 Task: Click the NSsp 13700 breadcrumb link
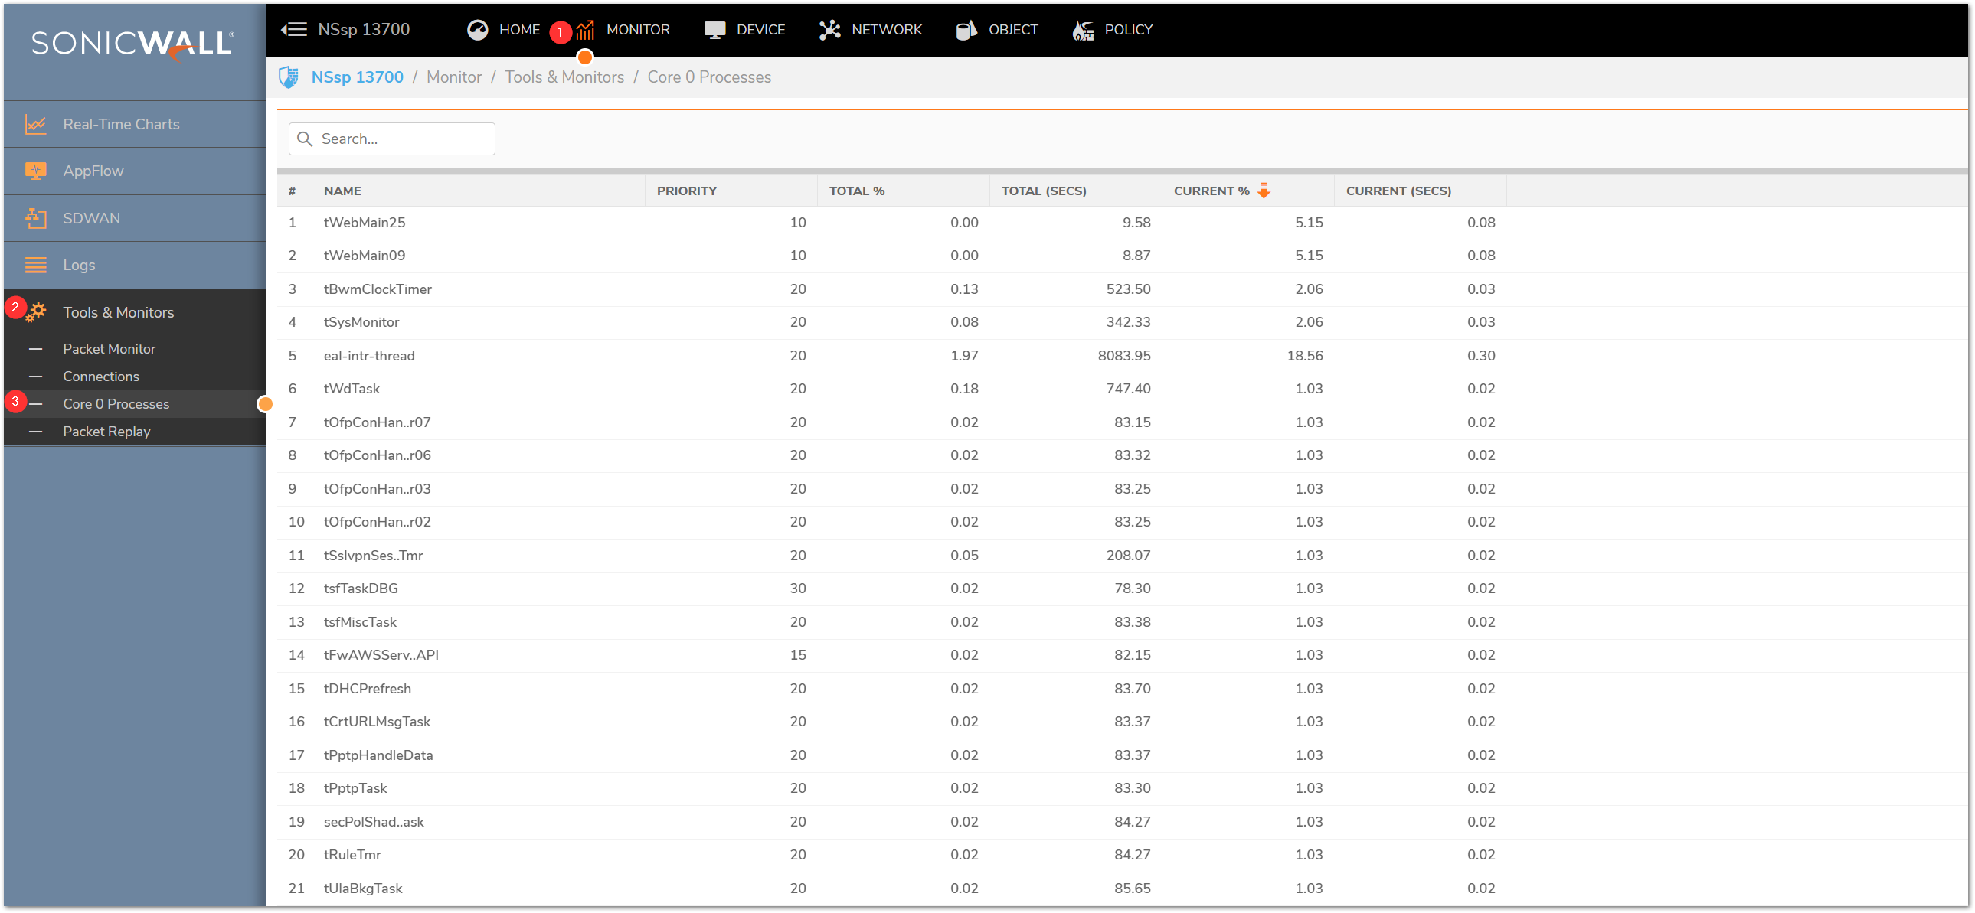pyautogui.click(x=357, y=77)
